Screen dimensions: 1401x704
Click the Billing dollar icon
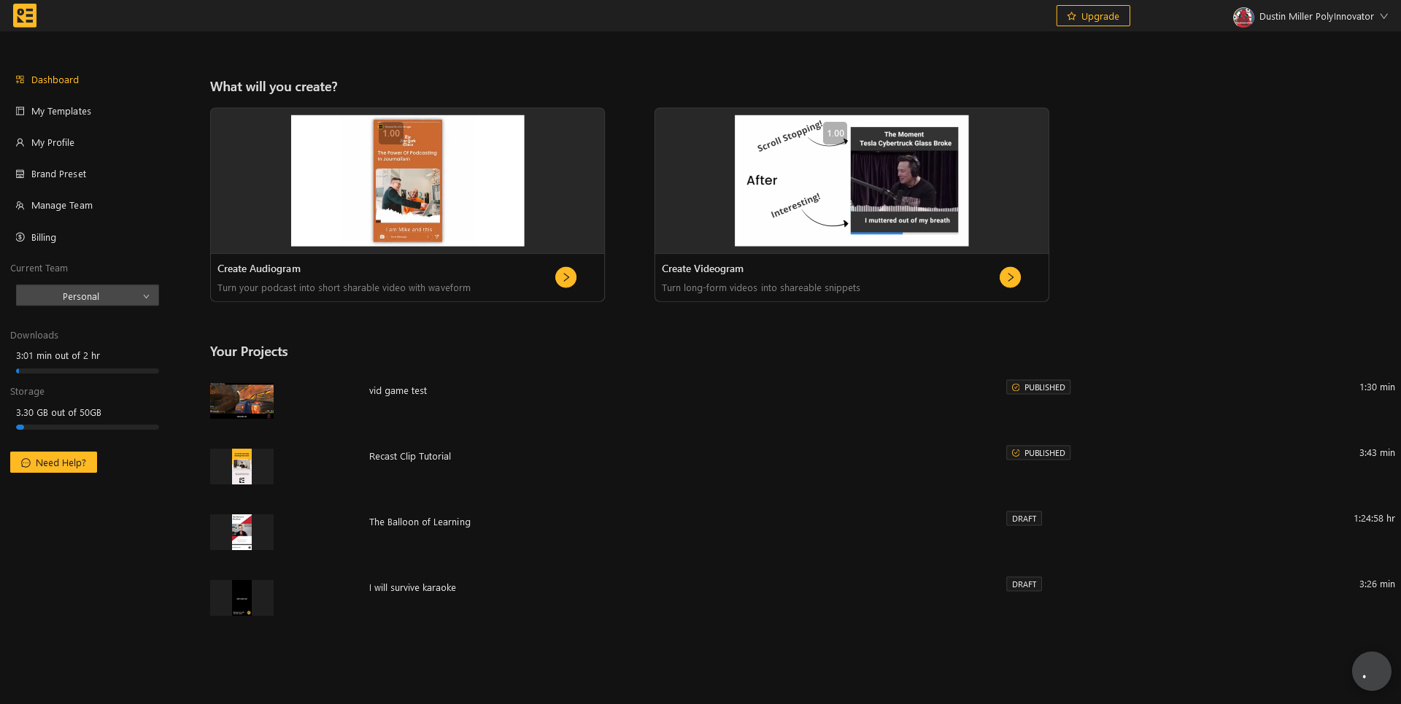pyautogui.click(x=20, y=237)
